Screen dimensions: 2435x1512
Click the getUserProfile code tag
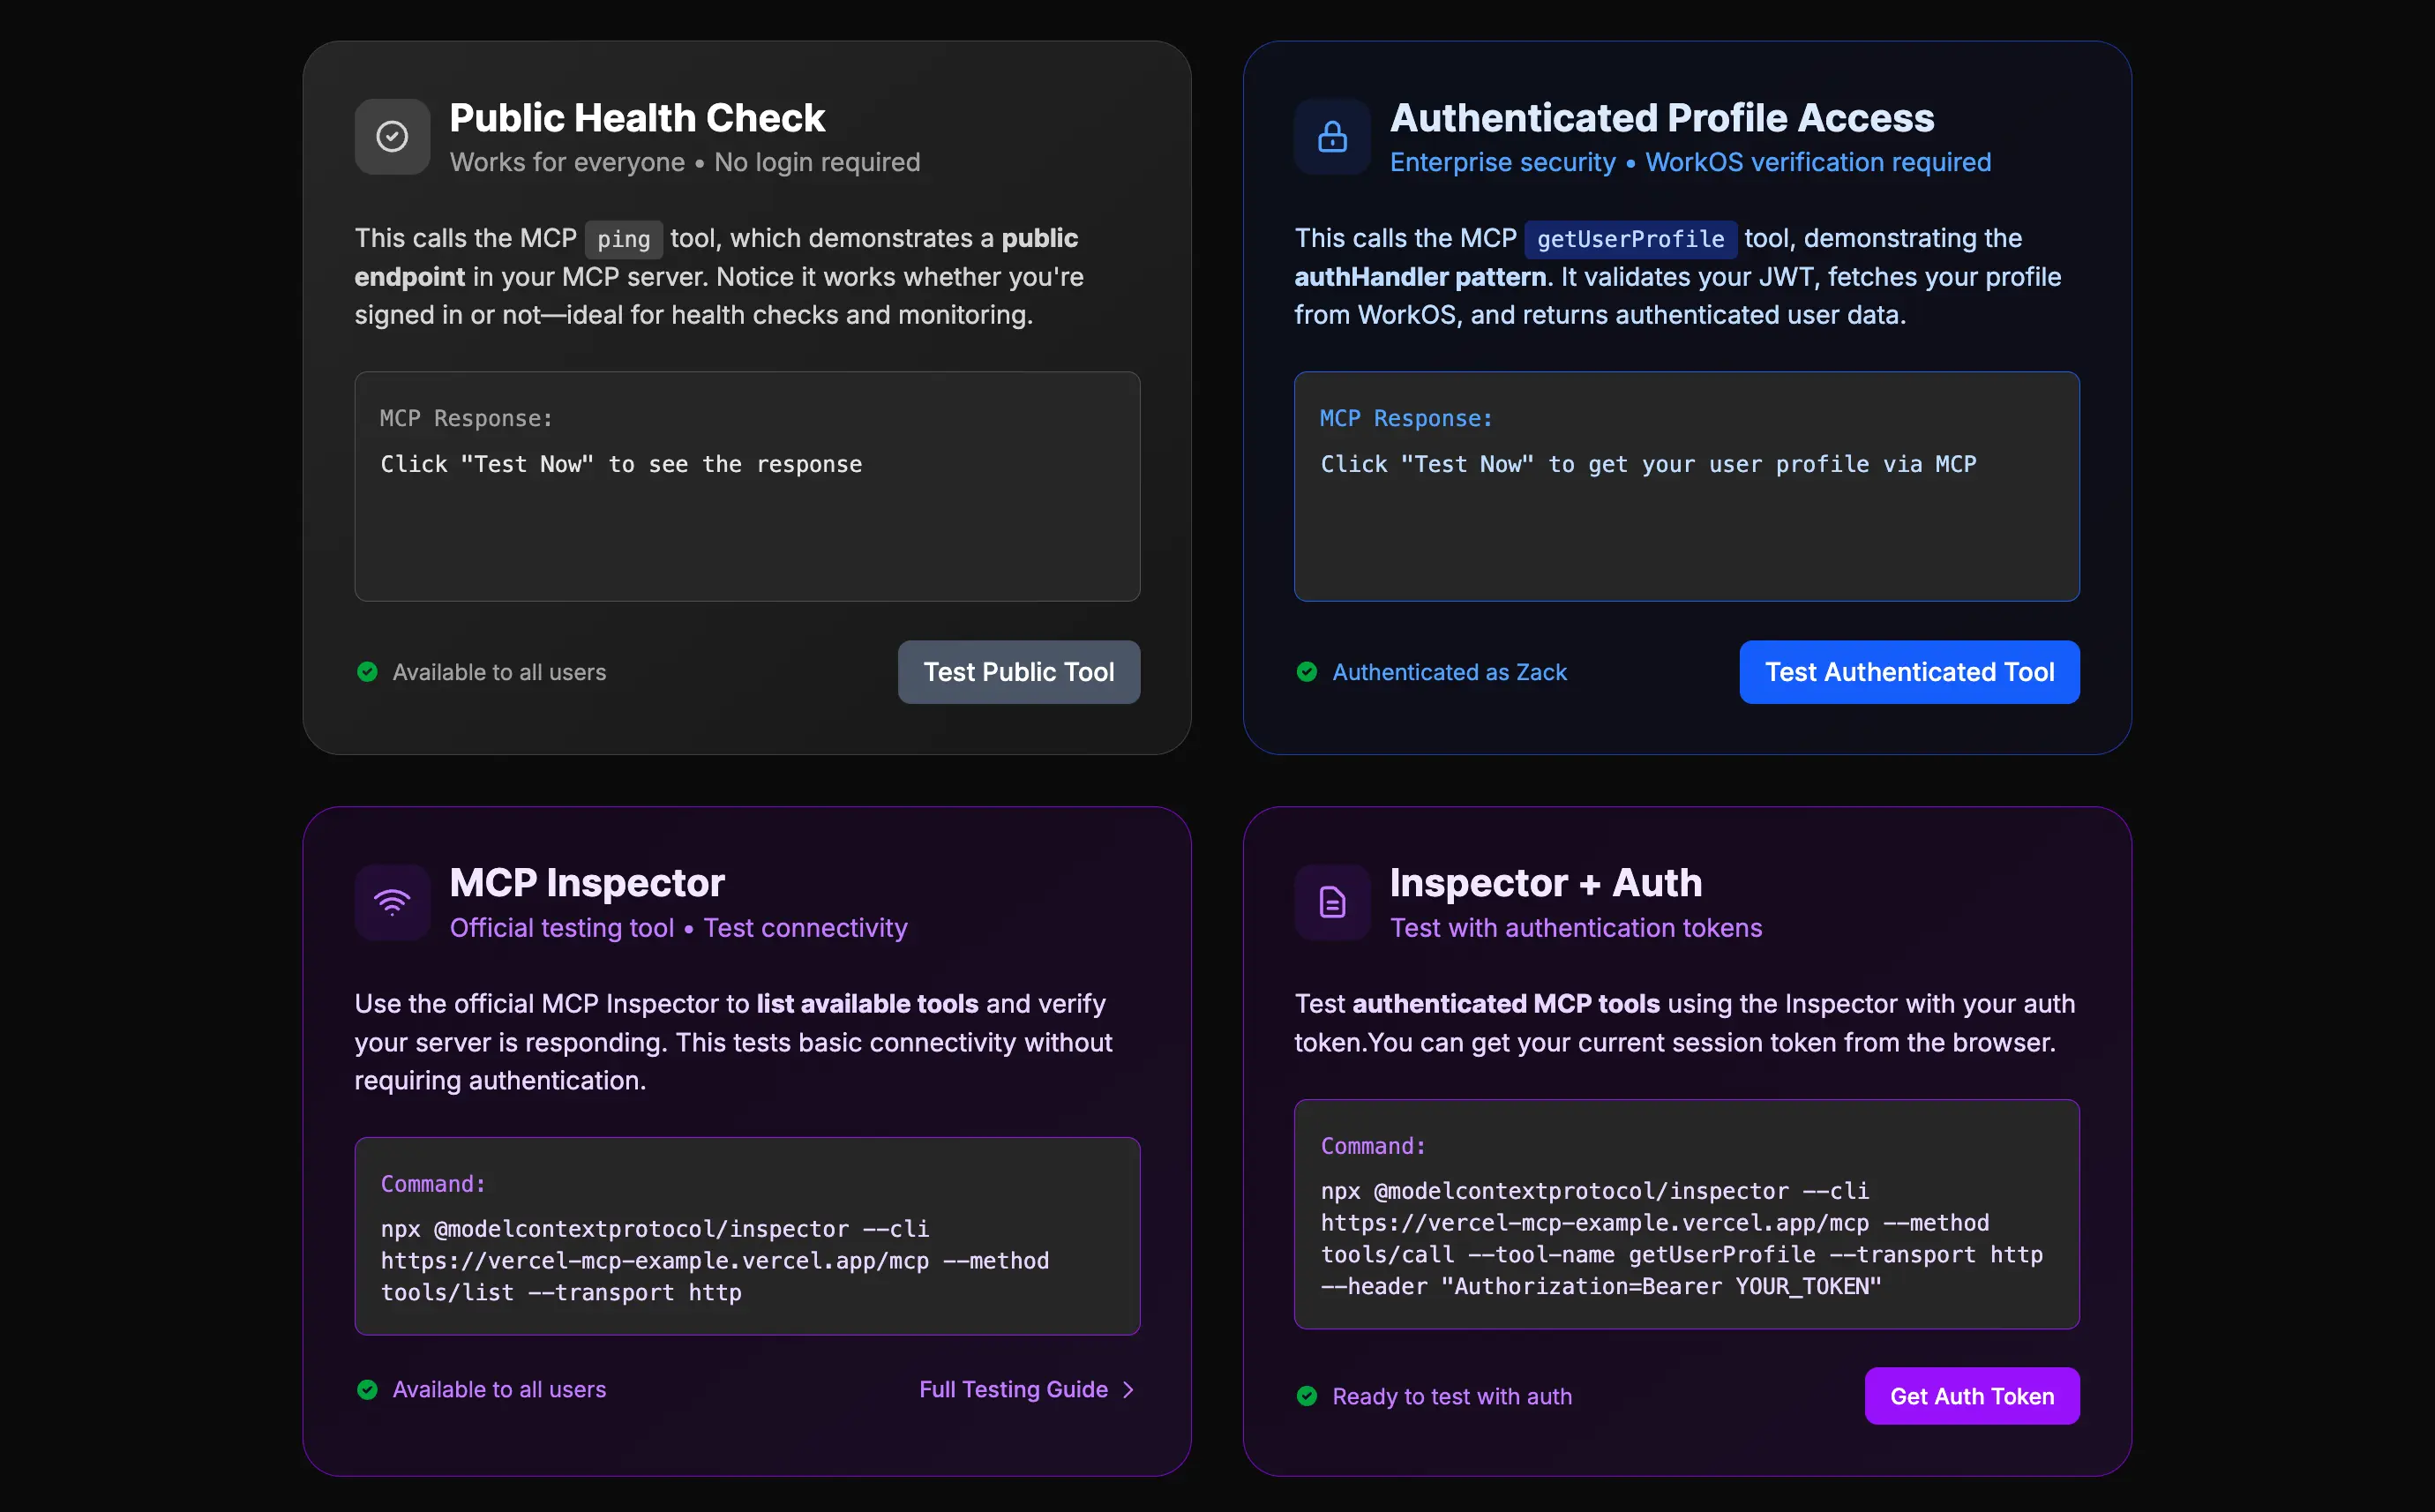[1630, 239]
